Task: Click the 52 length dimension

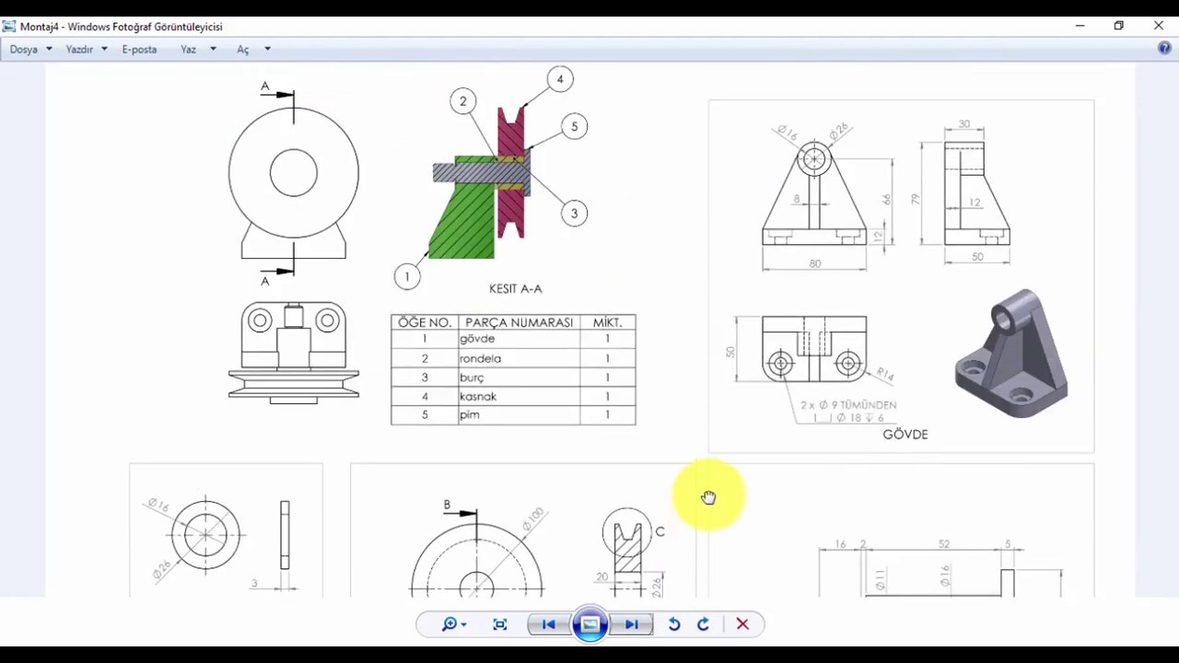Action: [x=943, y=544]
